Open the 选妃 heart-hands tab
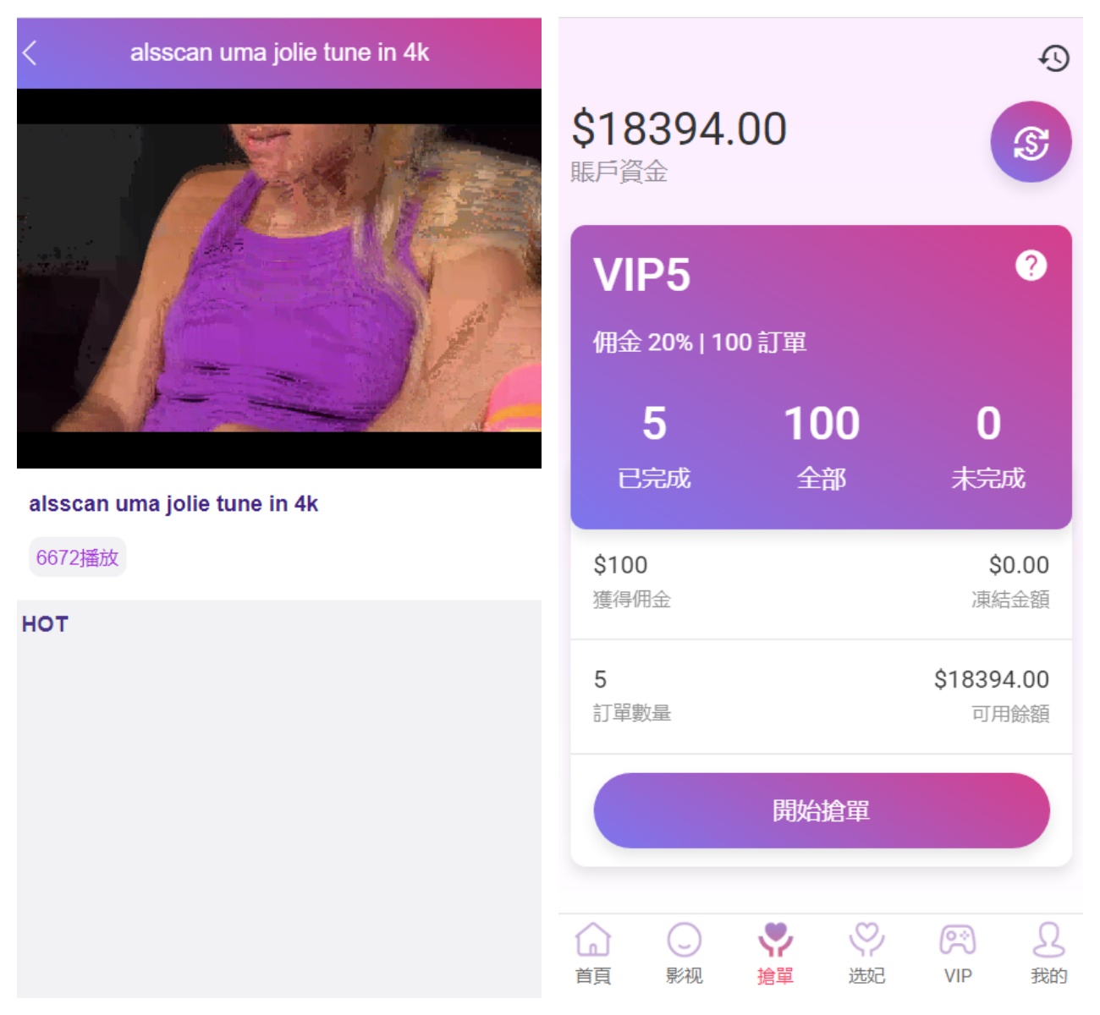 866,952
